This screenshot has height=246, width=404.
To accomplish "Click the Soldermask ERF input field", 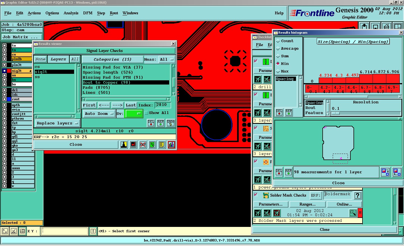I will [338, 195].
